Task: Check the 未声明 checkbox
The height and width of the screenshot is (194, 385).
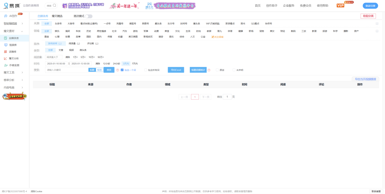Action: (x=234, y=70)
